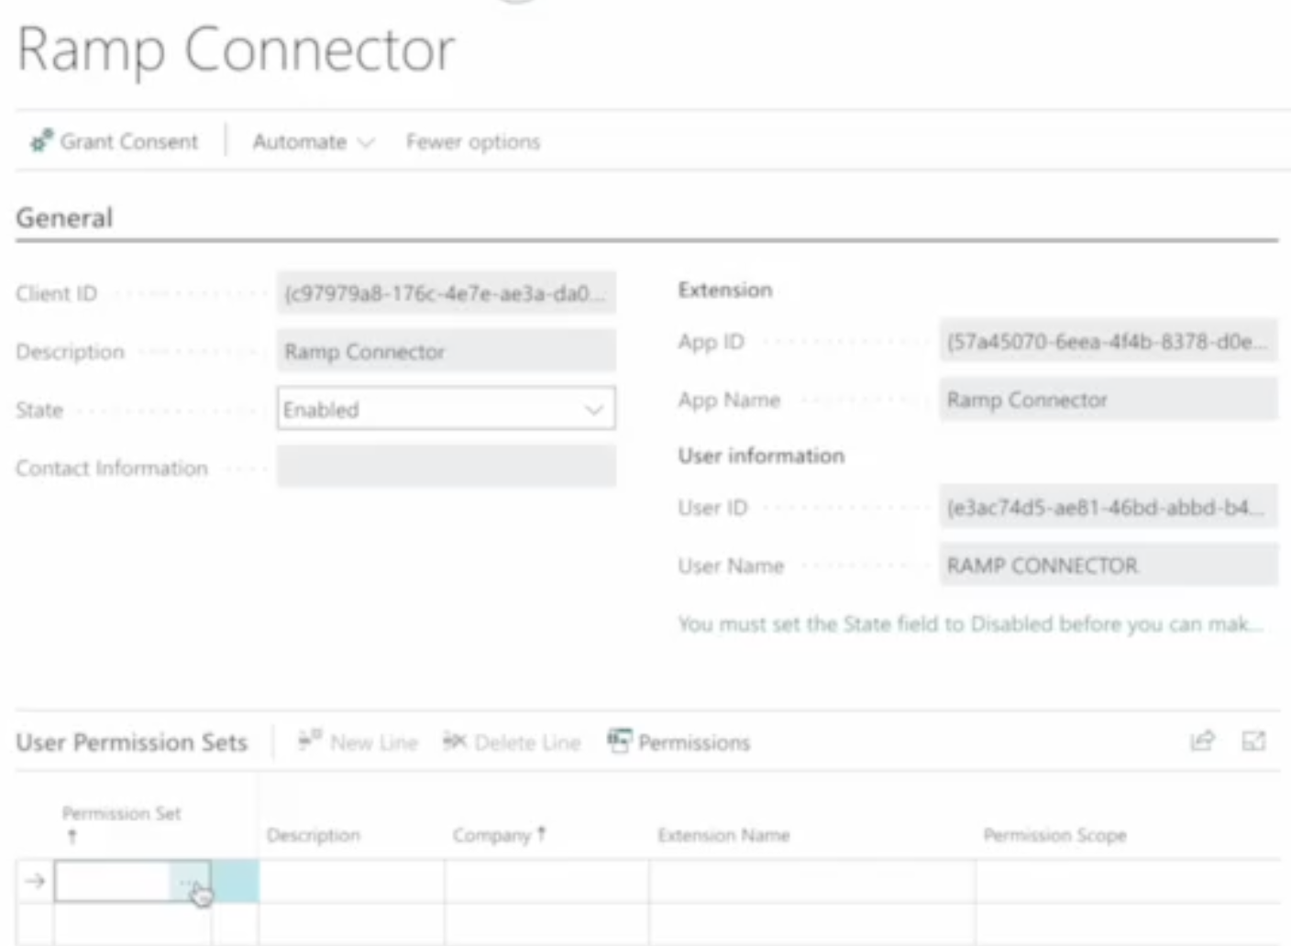This screenshot has width=1291, height=946.
Task: Click the User Permission Sets heading
Action: 131,742
